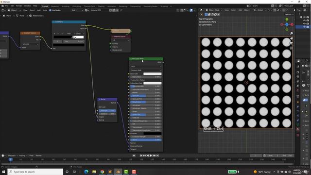Screen dimensions: 311x175
Task: Toggle the Use Nodes checkbox
Action: pyautogui.click(x=50, y=10)
